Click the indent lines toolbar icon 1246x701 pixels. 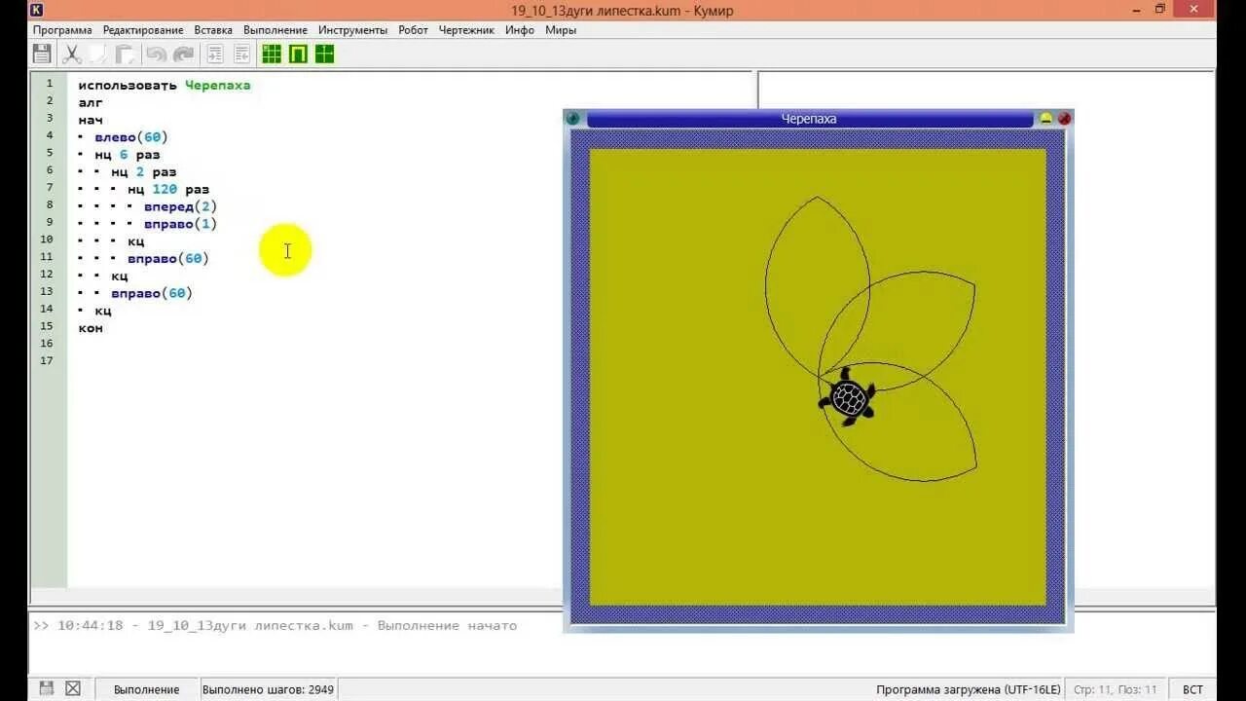pos(215,55)
